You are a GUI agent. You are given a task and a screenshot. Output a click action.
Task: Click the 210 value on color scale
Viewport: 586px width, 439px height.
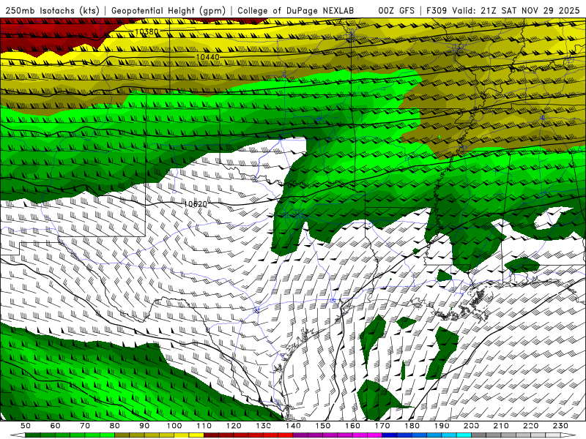pyautogui.click(x=501, y=426)
